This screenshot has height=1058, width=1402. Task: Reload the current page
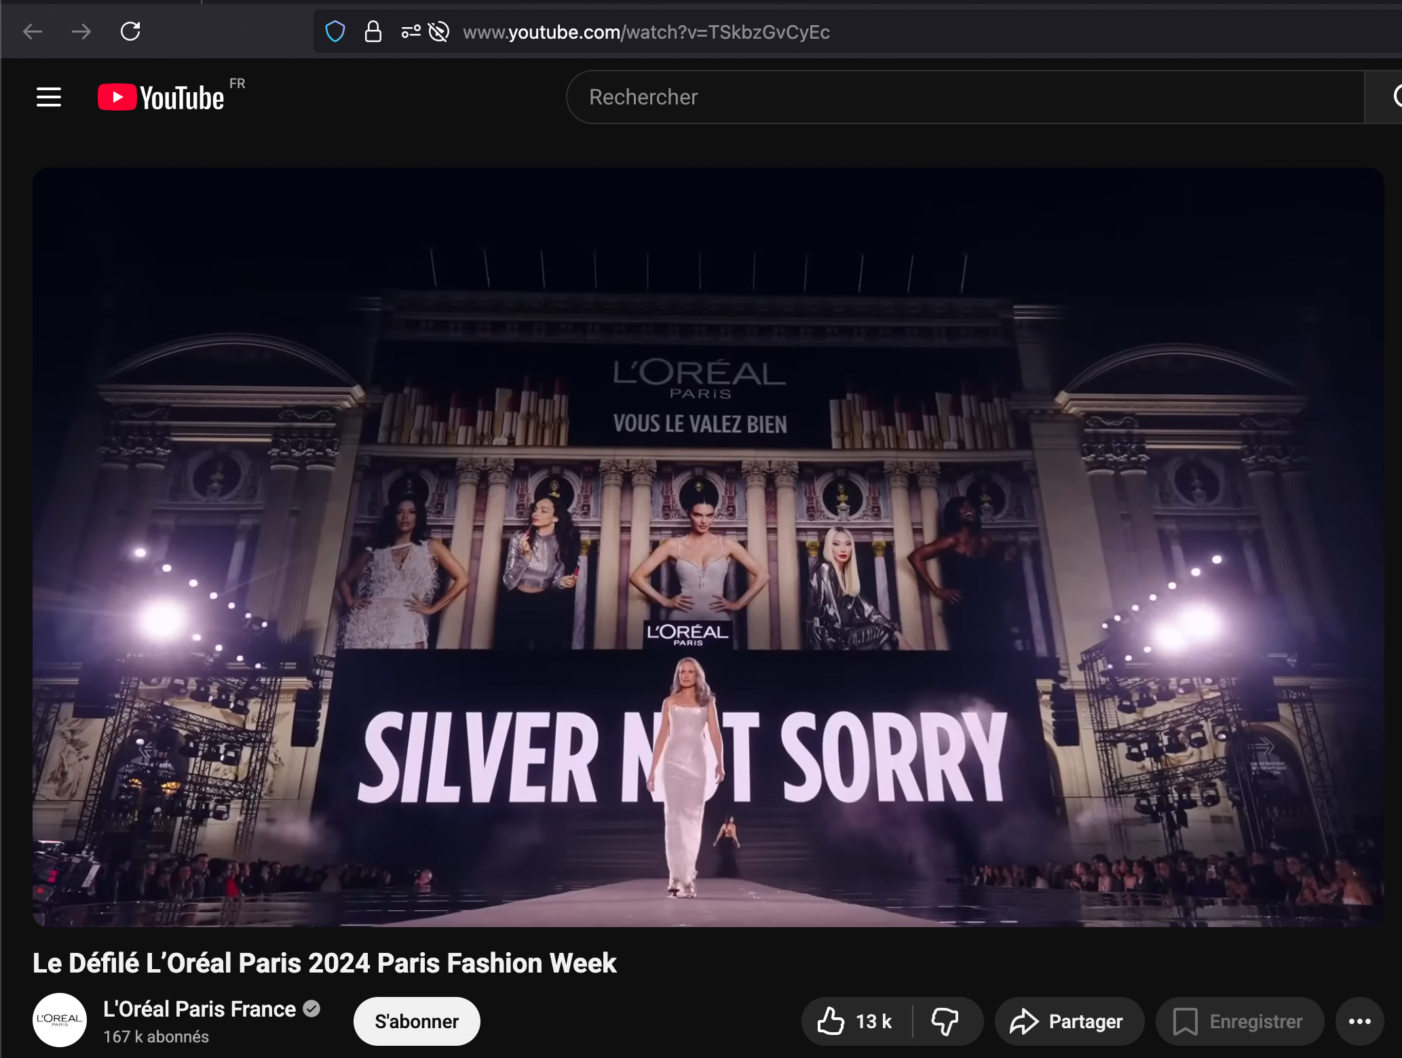pos(130,32)
